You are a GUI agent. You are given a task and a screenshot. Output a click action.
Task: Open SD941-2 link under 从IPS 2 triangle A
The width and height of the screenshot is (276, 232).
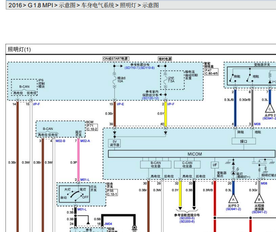(x=233, y=209)
